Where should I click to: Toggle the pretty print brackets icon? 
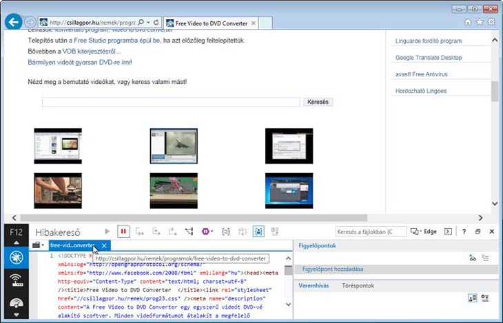226,231
